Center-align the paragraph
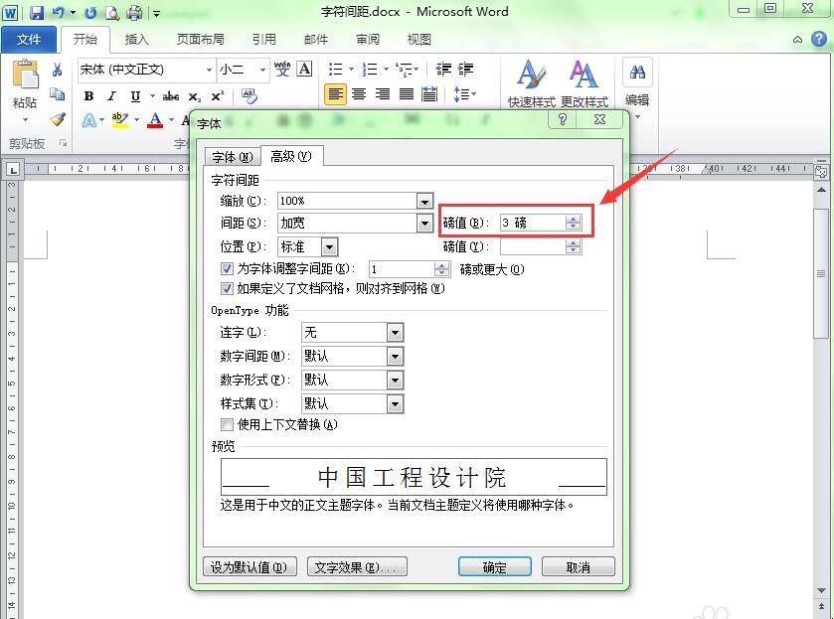Viewport: 834px width, 619px height. pos(359,94)
